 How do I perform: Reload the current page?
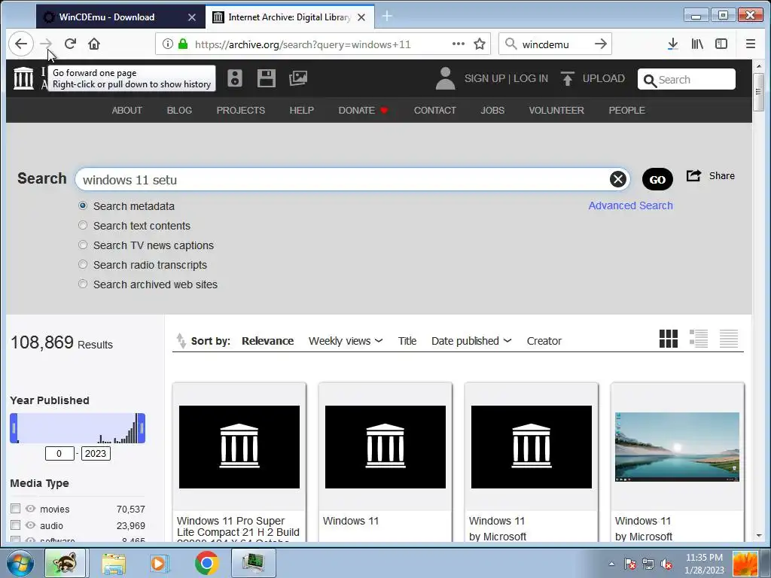tap(70, 44)
